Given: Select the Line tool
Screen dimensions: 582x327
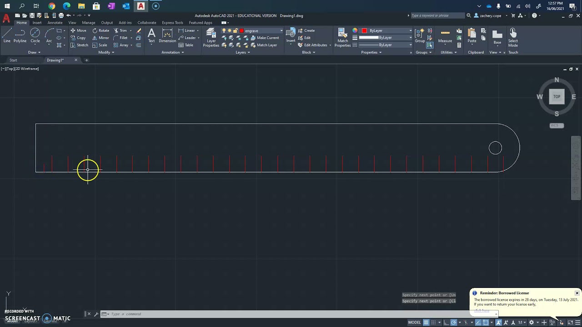Looking at the screenshot, I should tap(7, 35).
